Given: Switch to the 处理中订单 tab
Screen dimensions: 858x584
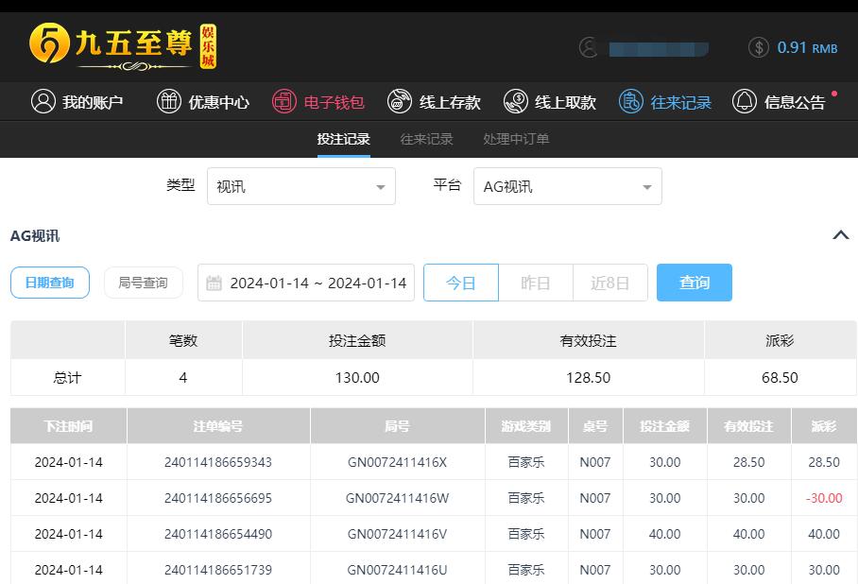Looking at the screenshot, I should [x=515, y=139].
